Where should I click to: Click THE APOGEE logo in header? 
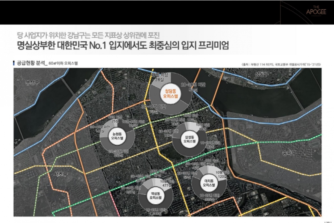(316, 10)
